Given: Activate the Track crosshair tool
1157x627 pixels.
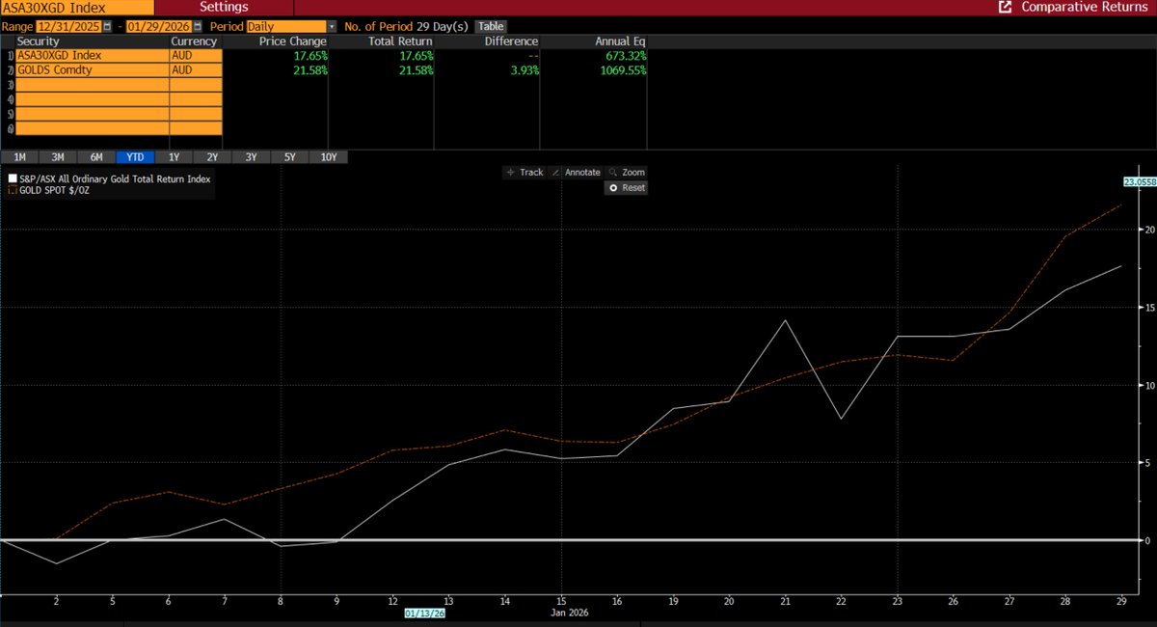Looking at the screenshot, I should tap(525, 172).
